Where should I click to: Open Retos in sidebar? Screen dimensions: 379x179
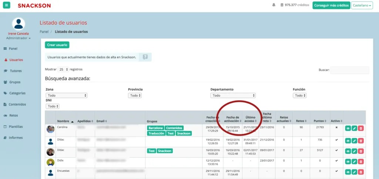11,116
